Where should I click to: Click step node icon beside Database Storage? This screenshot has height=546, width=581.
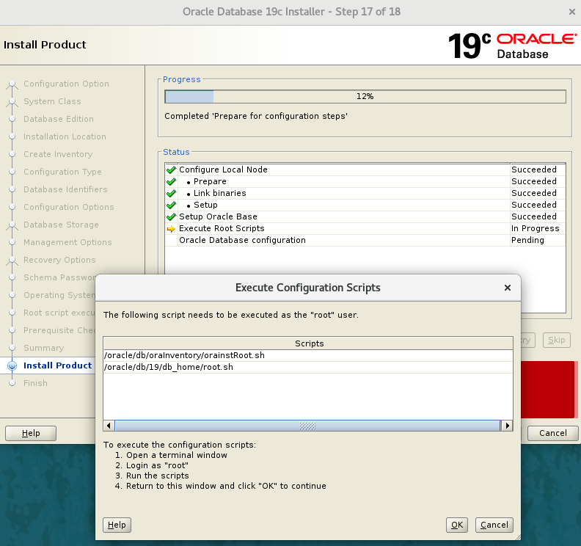click(12, 225)
